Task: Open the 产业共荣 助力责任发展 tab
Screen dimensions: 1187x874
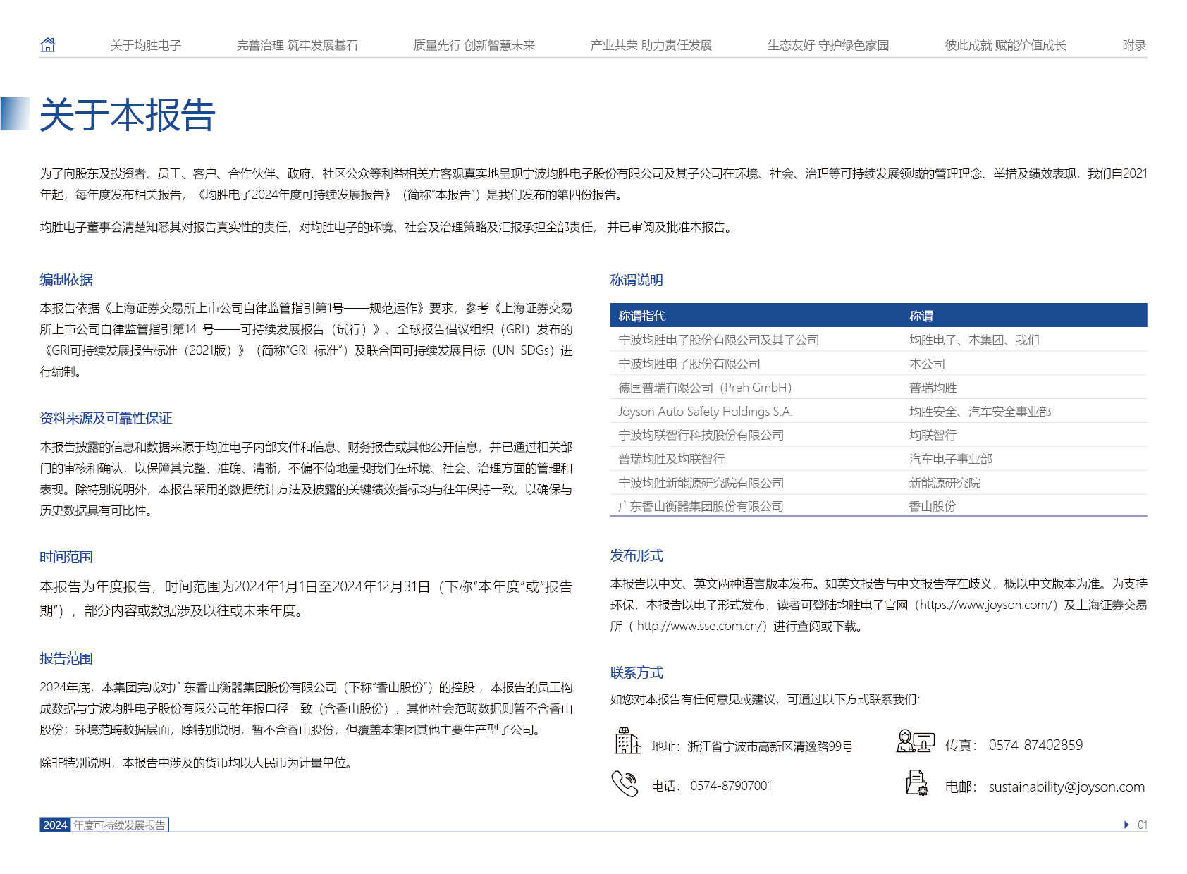Action: [651, 45]
